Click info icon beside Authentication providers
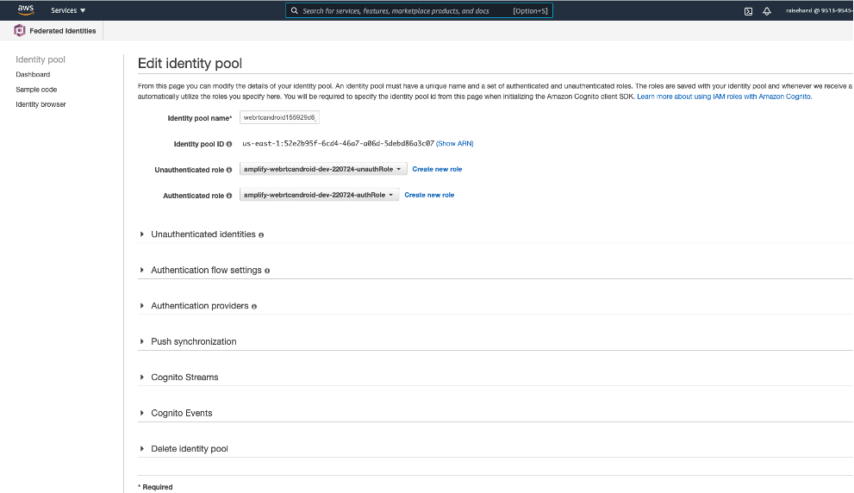This screenshot has height=493, width=854. pos(254,307)
